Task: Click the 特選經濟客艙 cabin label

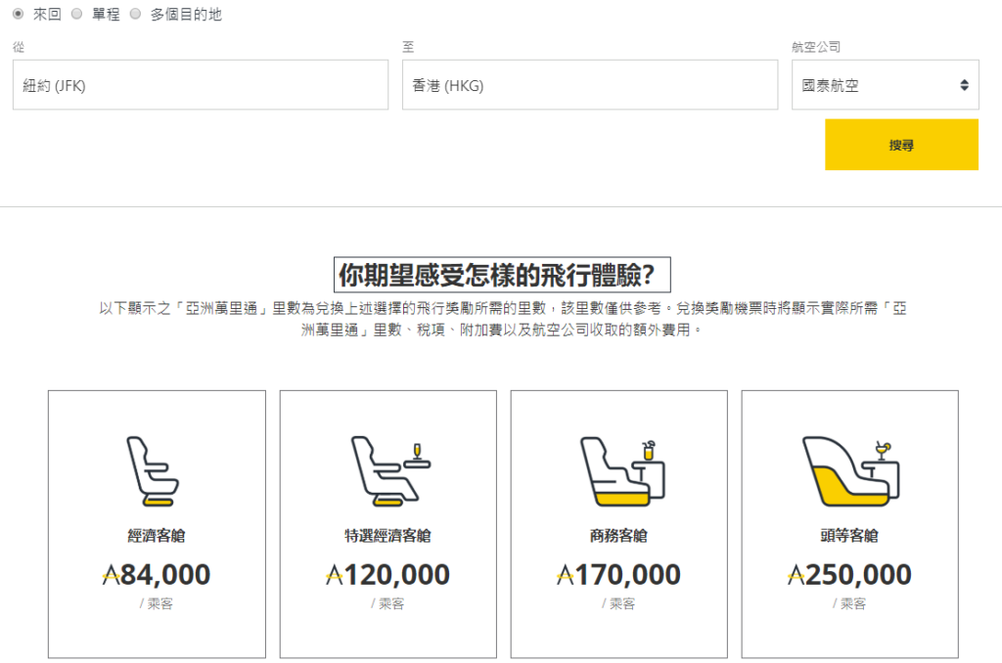Action: [387, 535]
